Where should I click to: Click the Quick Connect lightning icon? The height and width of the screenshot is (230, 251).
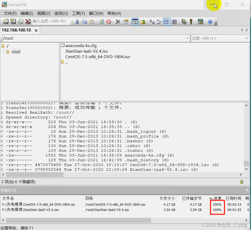13,21
